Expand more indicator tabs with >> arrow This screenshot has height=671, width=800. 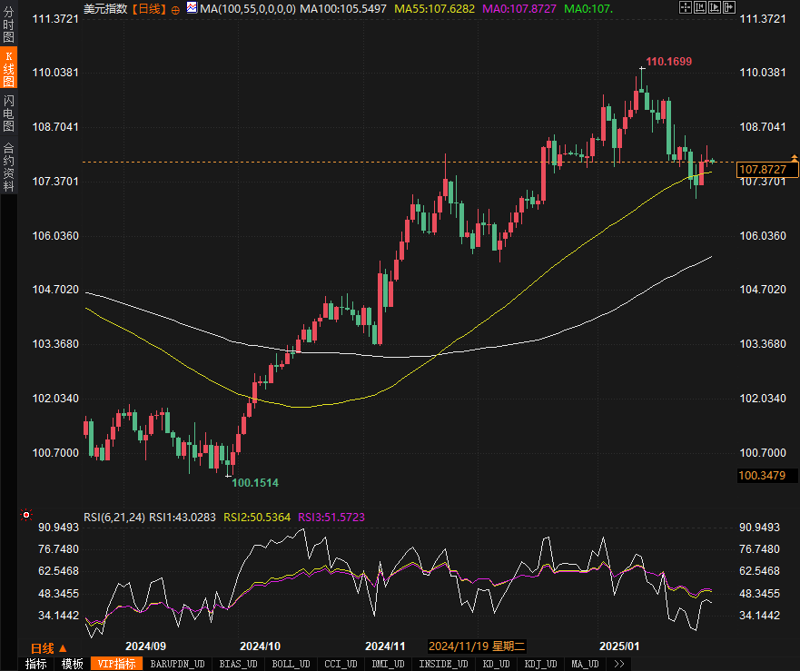click(x=619, y=664)
